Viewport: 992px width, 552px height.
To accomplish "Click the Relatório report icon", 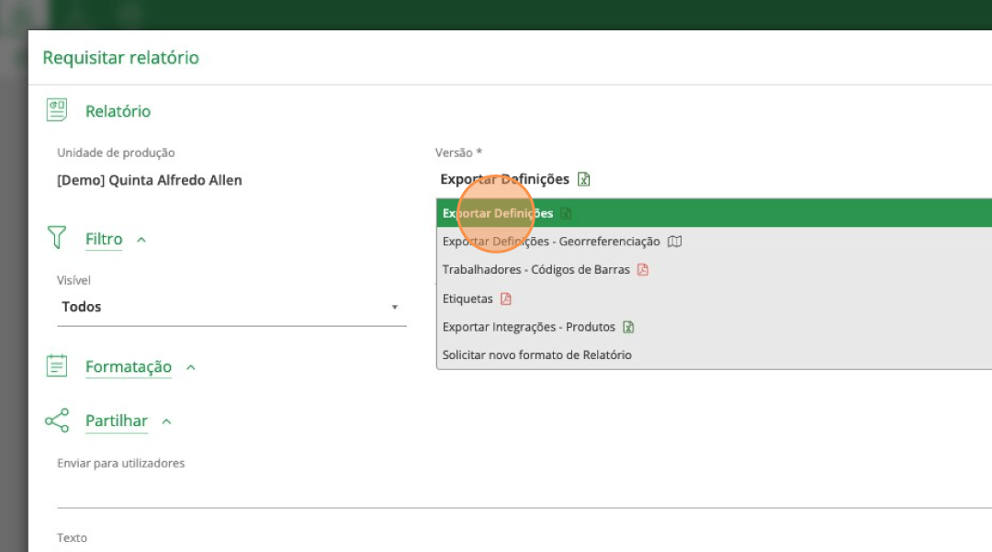I will [57, 110].
